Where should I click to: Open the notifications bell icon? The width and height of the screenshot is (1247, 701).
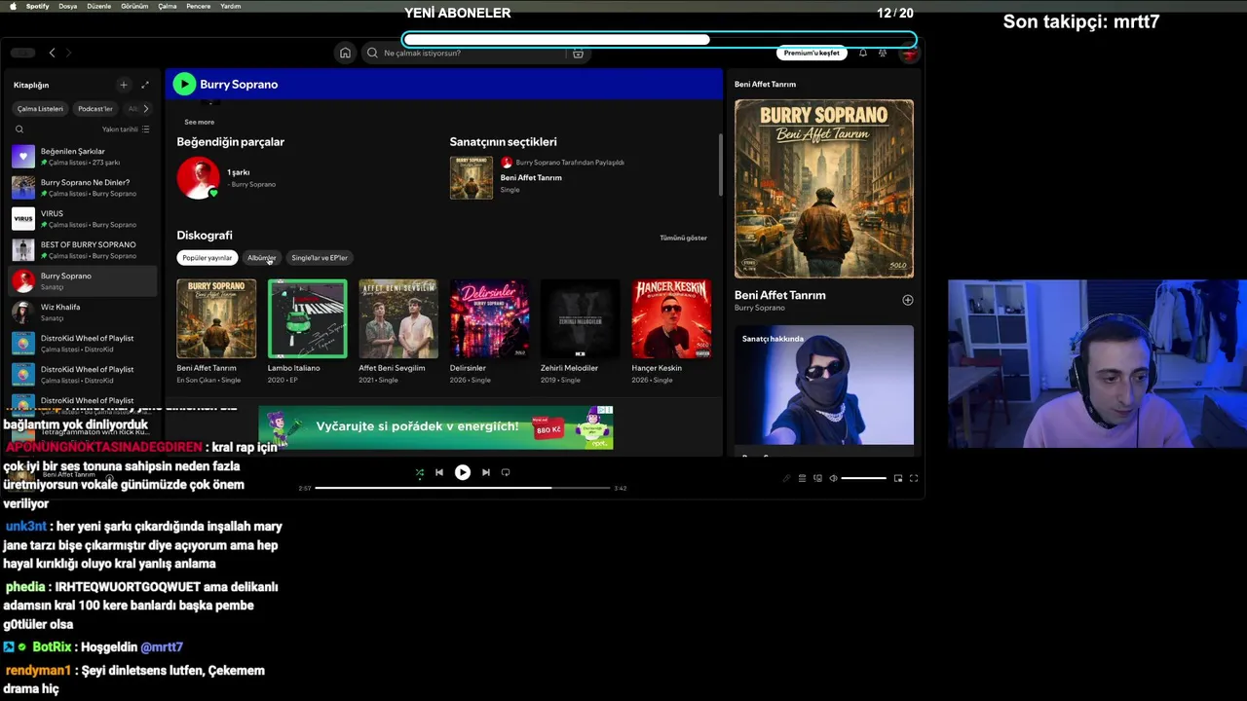(x=863, y=53)
